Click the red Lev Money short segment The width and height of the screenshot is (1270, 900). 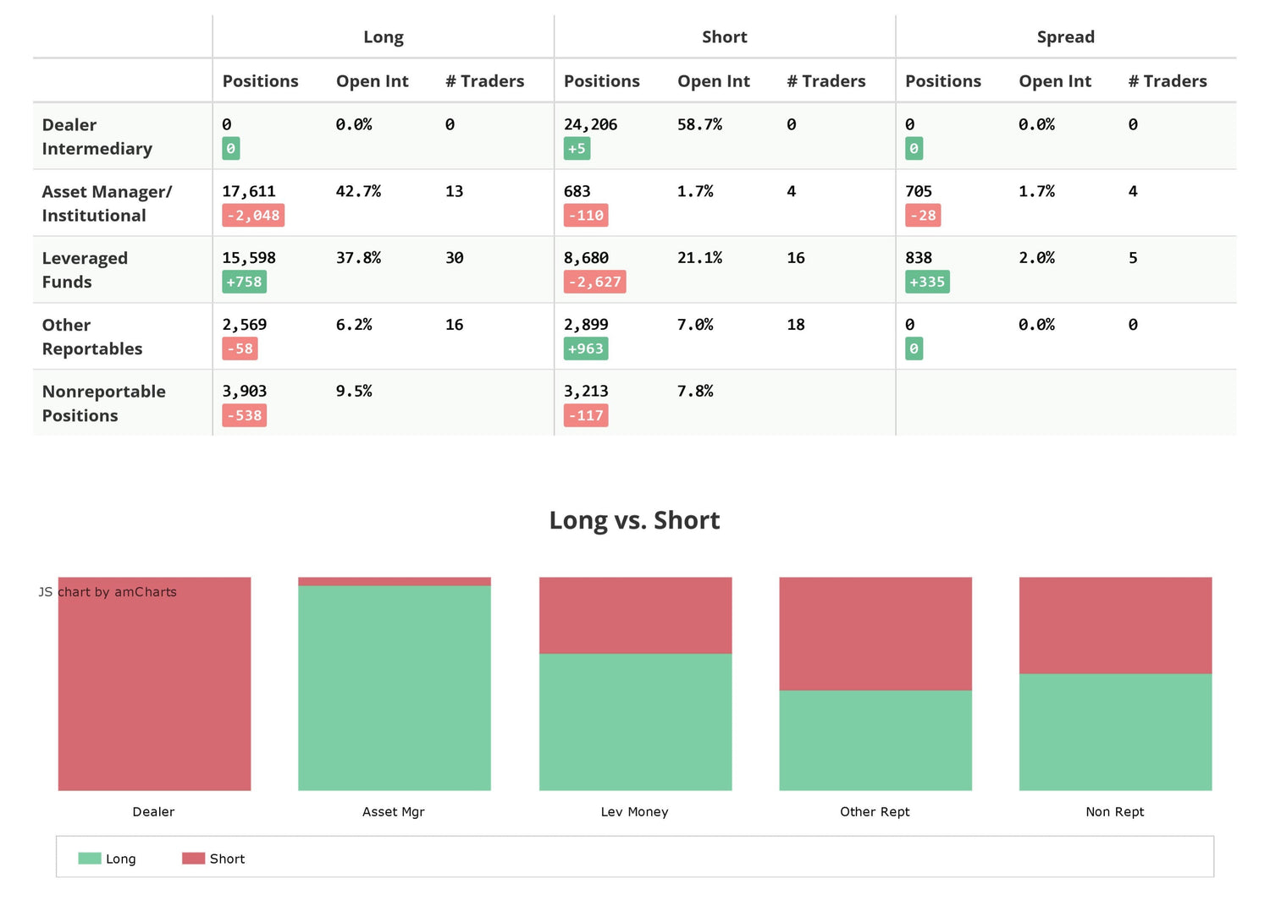click(x=635, y=615)
